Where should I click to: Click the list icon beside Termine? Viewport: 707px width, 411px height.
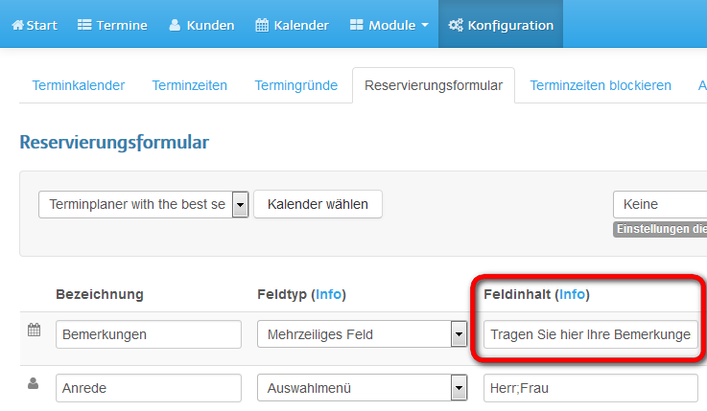[84, 25]
